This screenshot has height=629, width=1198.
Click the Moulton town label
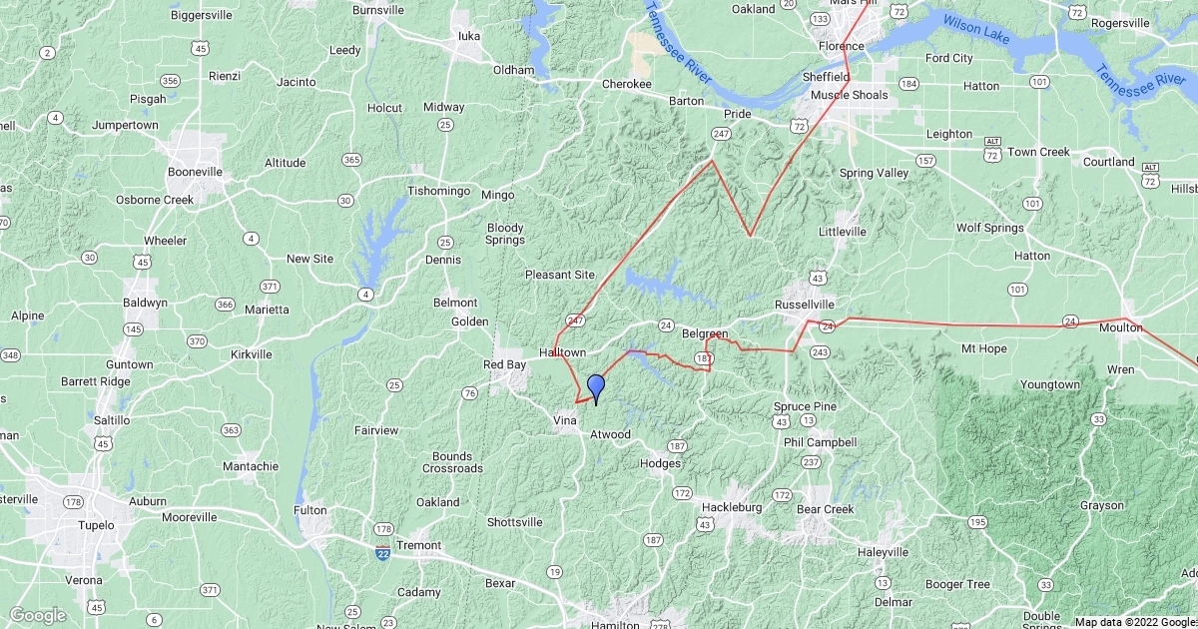pyautogui.click(x=1119, y=326)
